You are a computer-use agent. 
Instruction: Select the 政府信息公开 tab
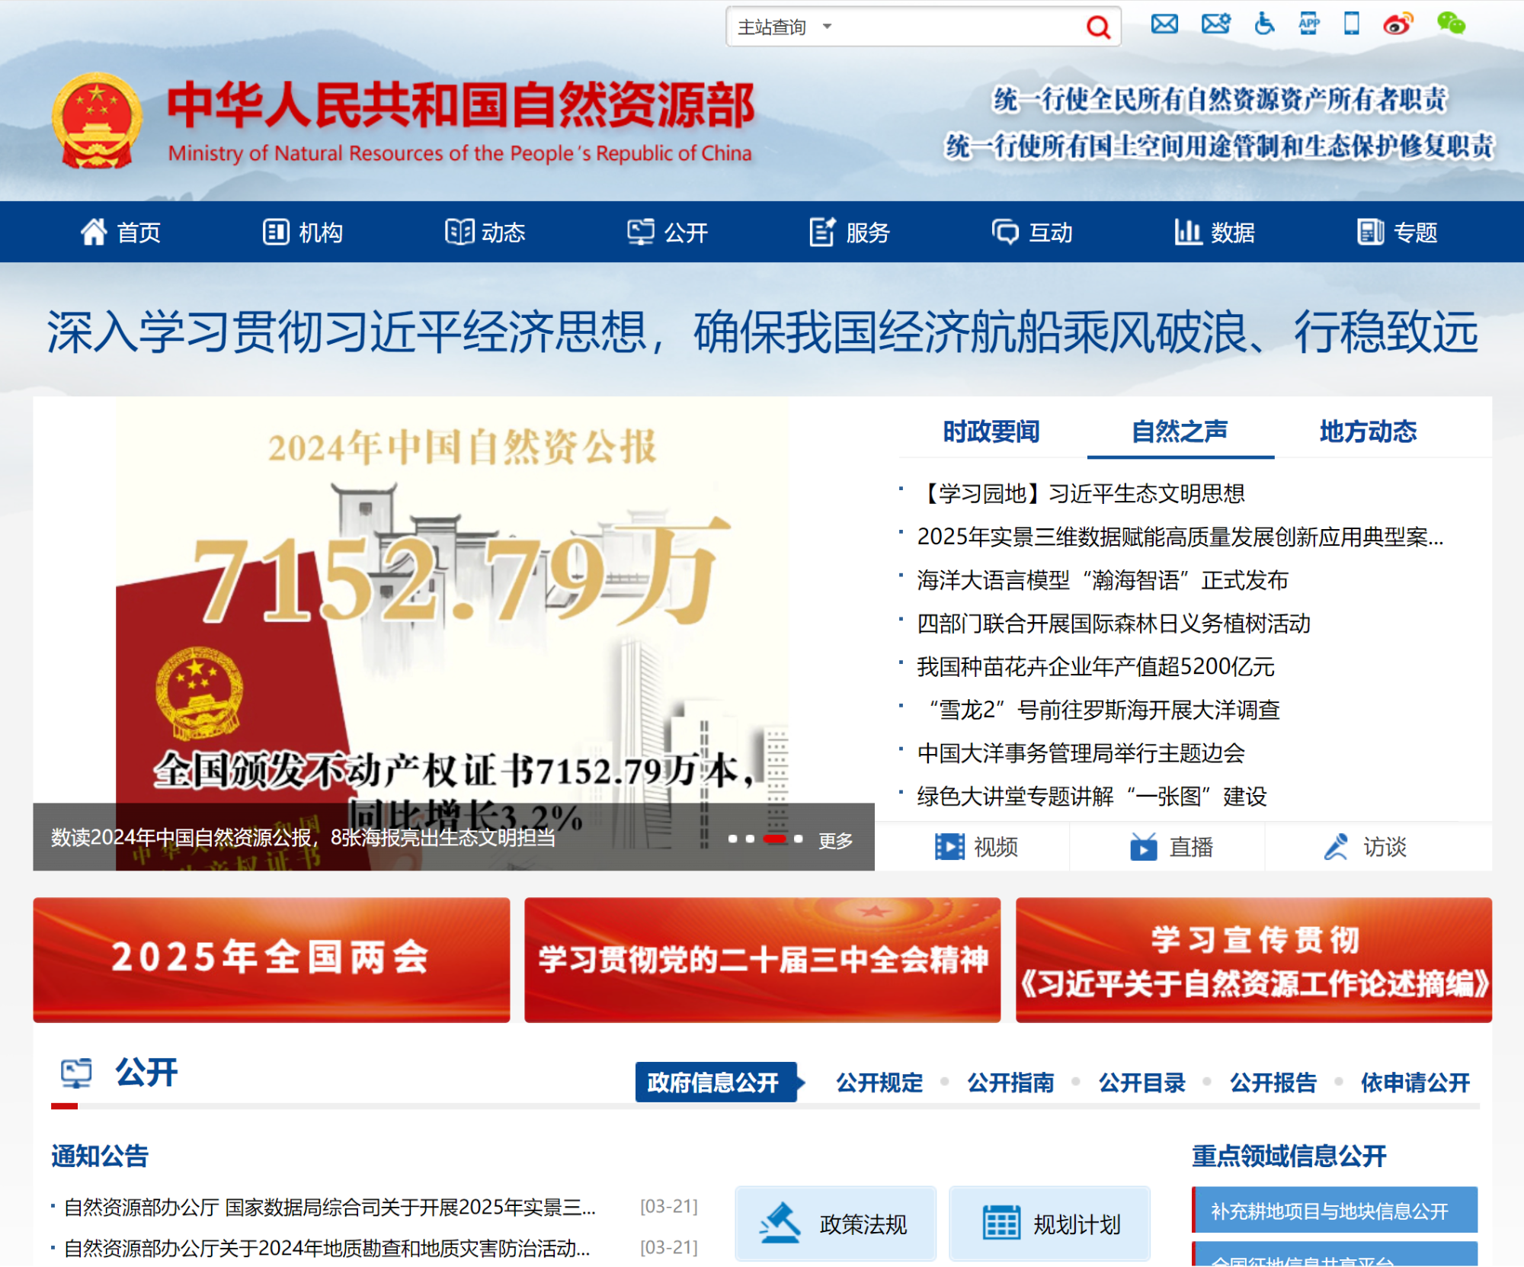pyautogui.click(x=716, y=1083)
